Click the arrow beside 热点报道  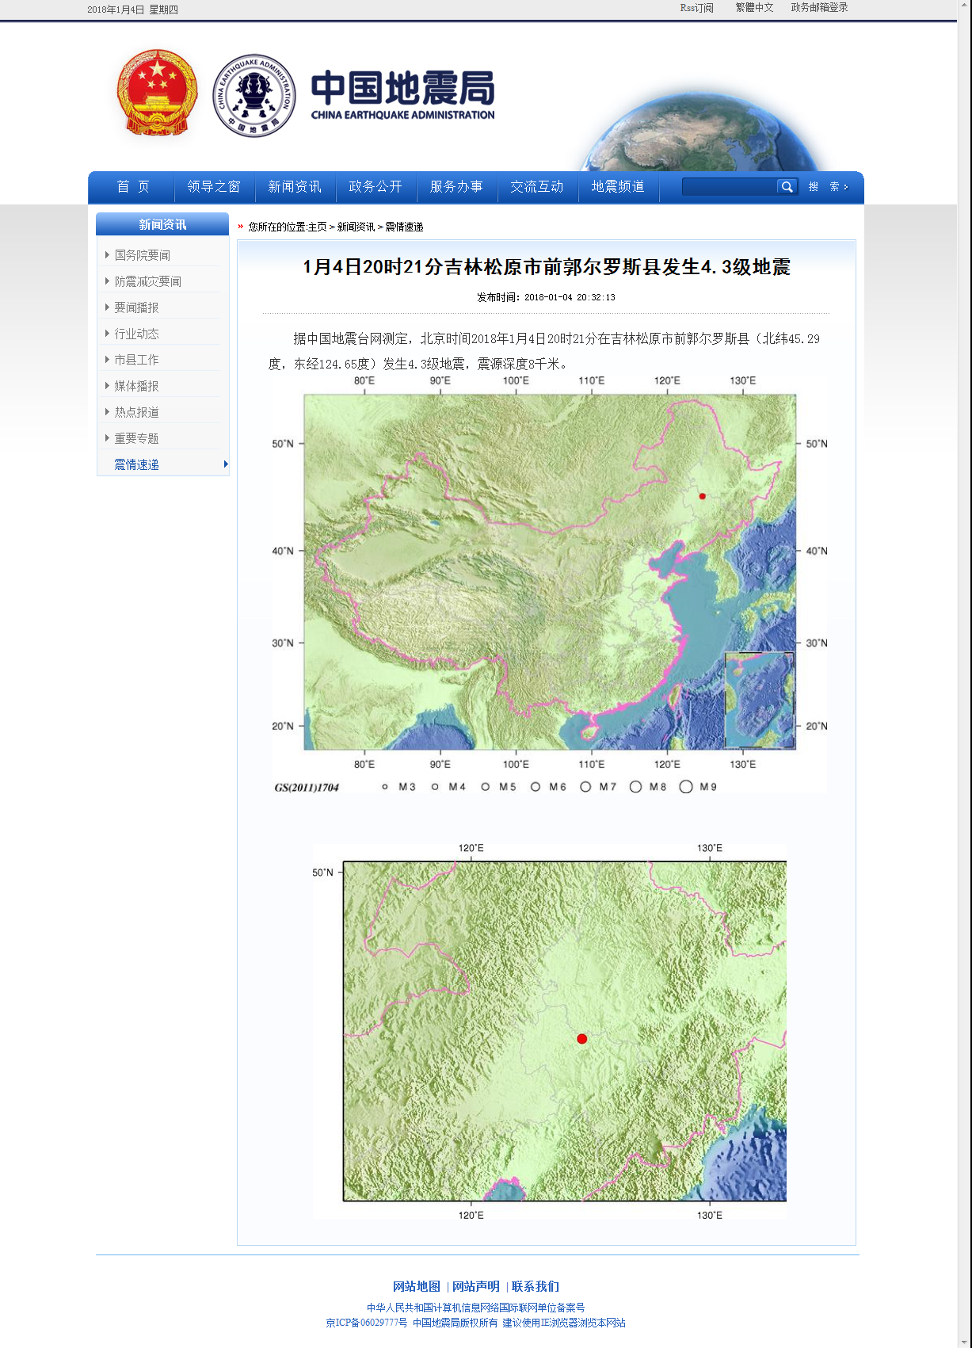click(107, 411)
